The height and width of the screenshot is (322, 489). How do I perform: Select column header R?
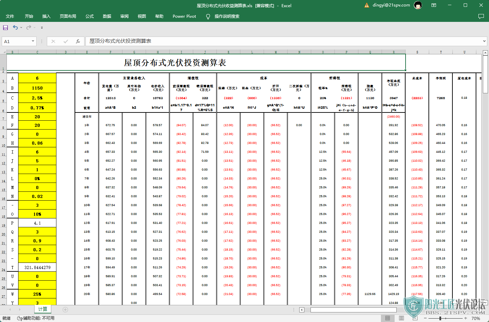click(394, 52)
